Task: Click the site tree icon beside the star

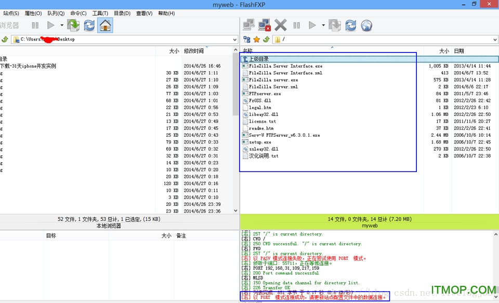Action: coord(247,39)
